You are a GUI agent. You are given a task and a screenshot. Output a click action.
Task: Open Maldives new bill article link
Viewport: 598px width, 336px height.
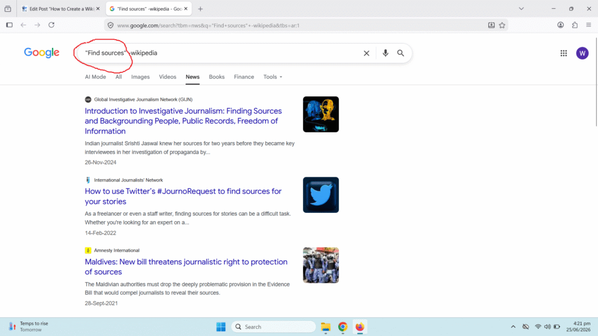[x=186, y=267]
